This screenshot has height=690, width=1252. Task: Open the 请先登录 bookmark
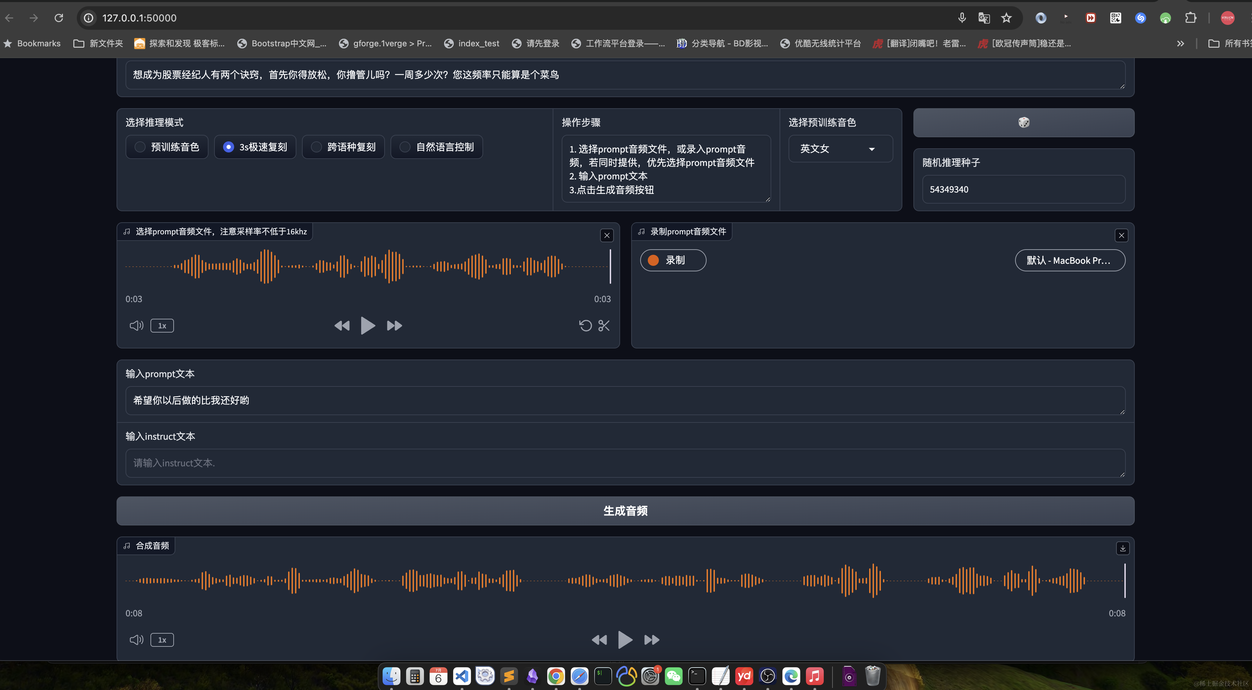click(536, 44)
